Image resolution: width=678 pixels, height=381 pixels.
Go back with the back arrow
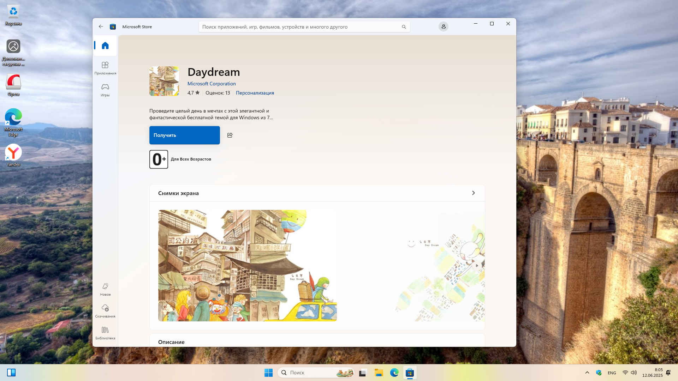[101, 26]
